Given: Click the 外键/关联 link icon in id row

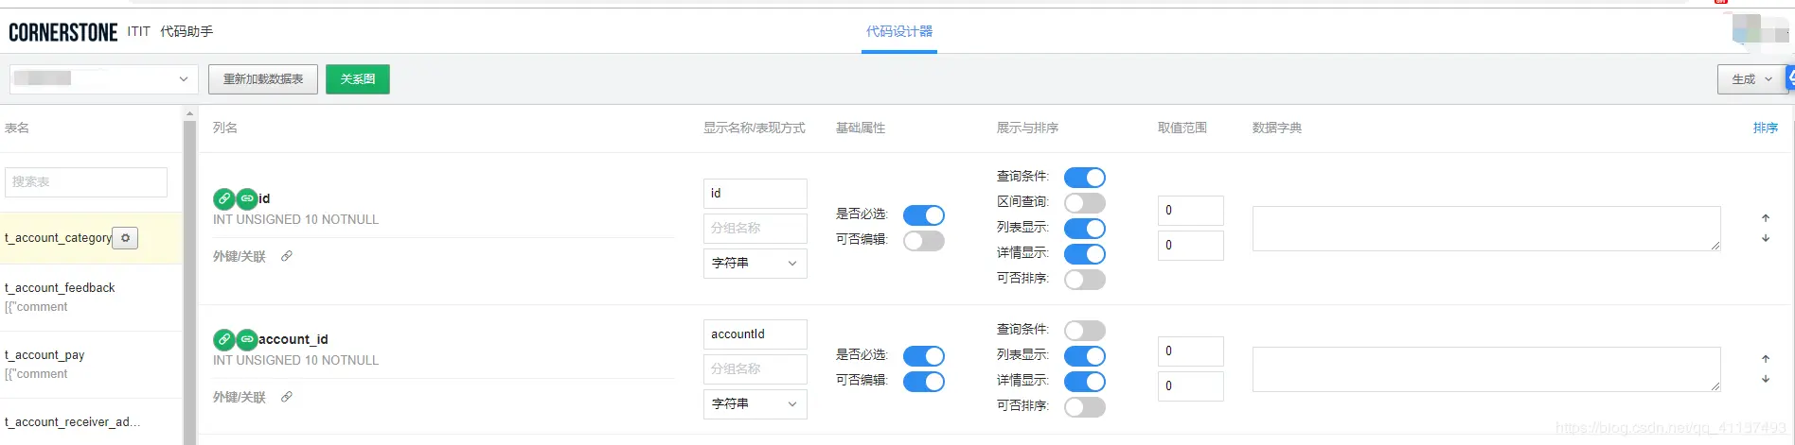Looking at the screenshot, I should click(287, 256).
